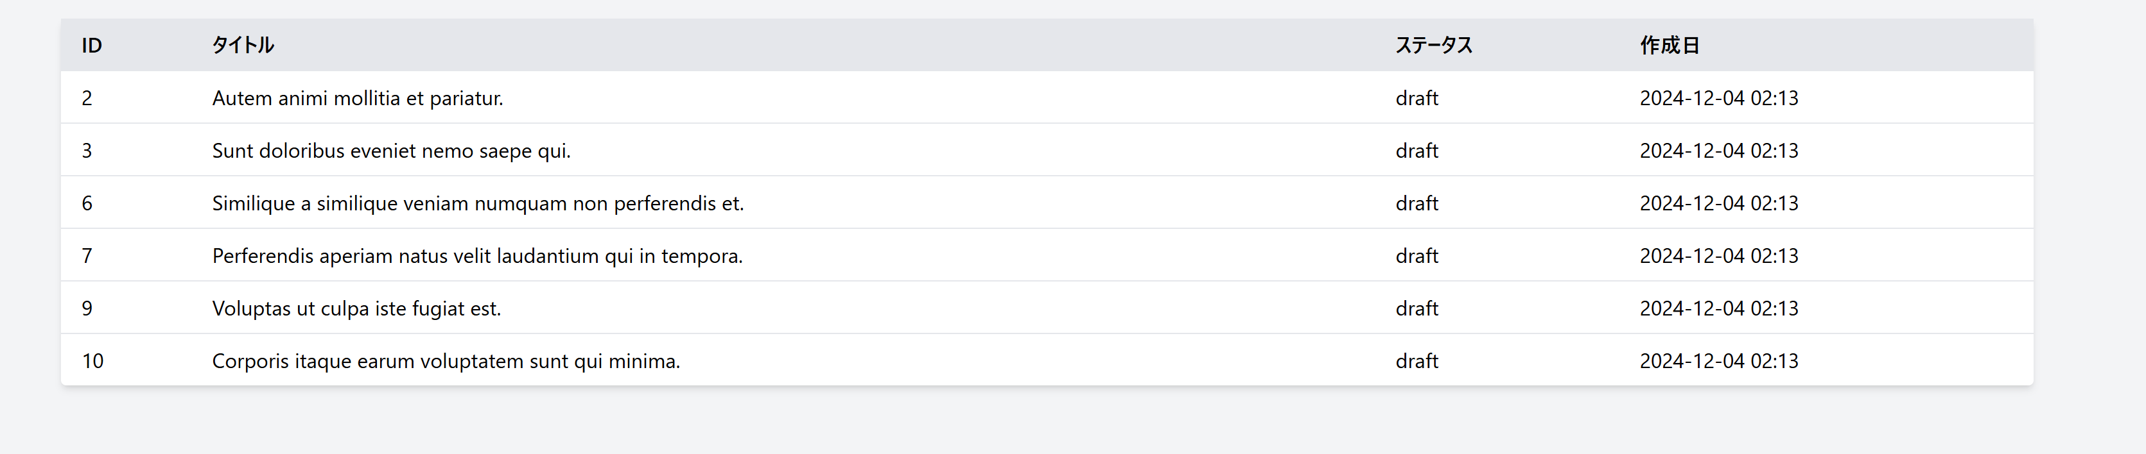Screen dimensions: 2146x454
Task: Click the ステータス column header
Action: coord(1434,46)
